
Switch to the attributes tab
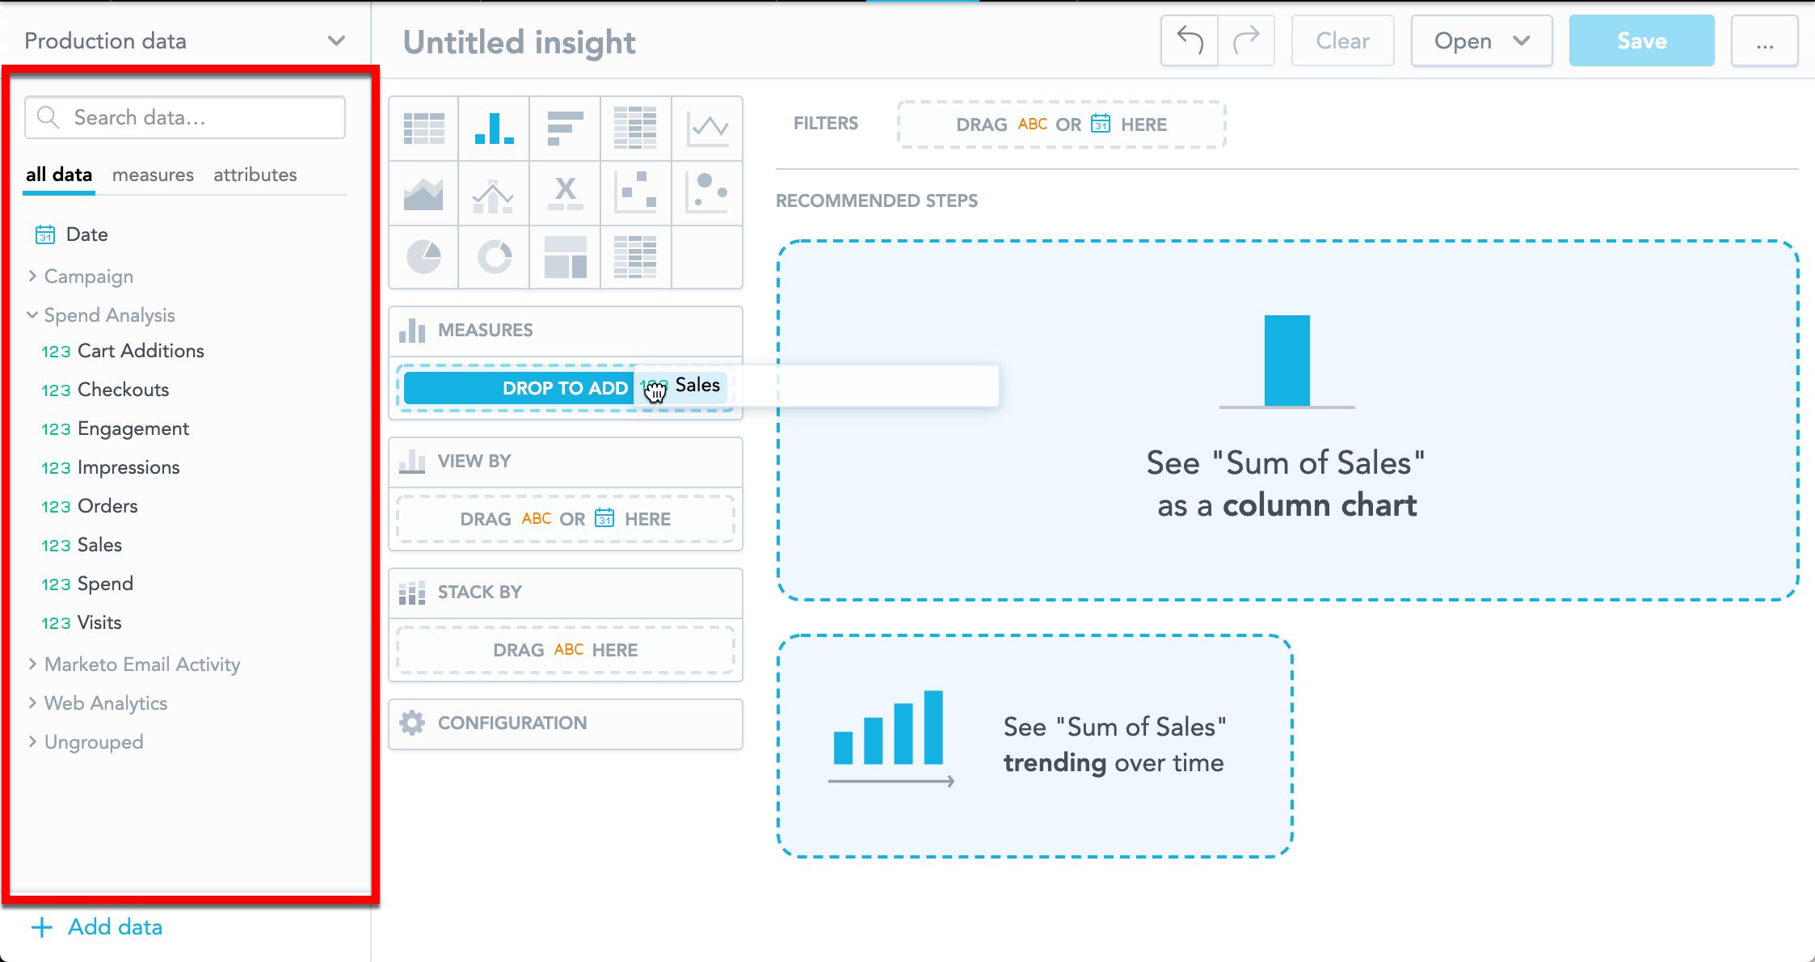click(255, 175)
